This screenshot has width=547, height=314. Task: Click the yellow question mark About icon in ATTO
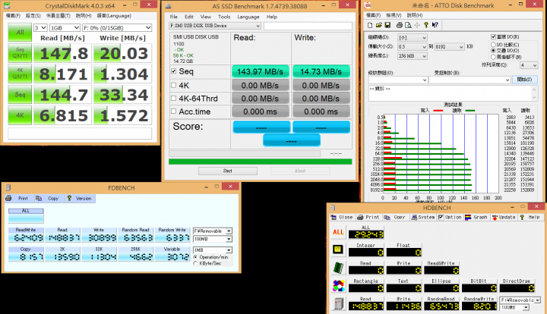426,25
